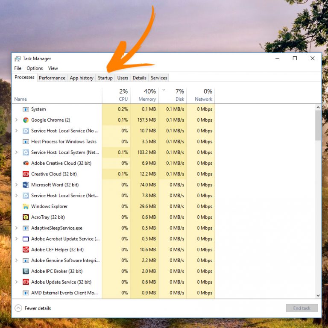Screen dimensions: 328x328
Task: Click the Fewer details circle arrow icon
Action: 18,308
